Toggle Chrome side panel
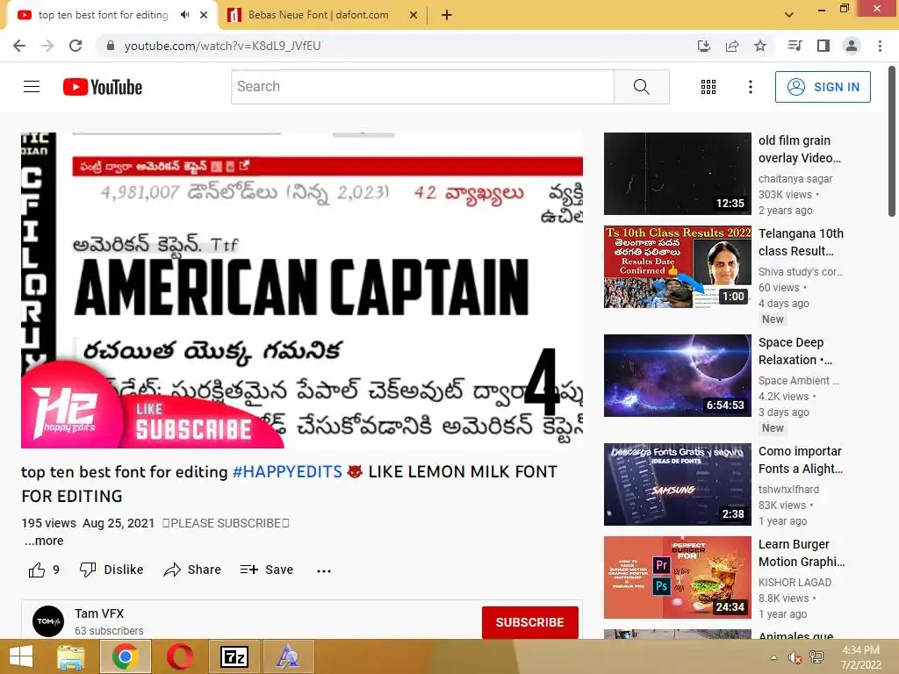The image size is (899, 674). (823, 46)
